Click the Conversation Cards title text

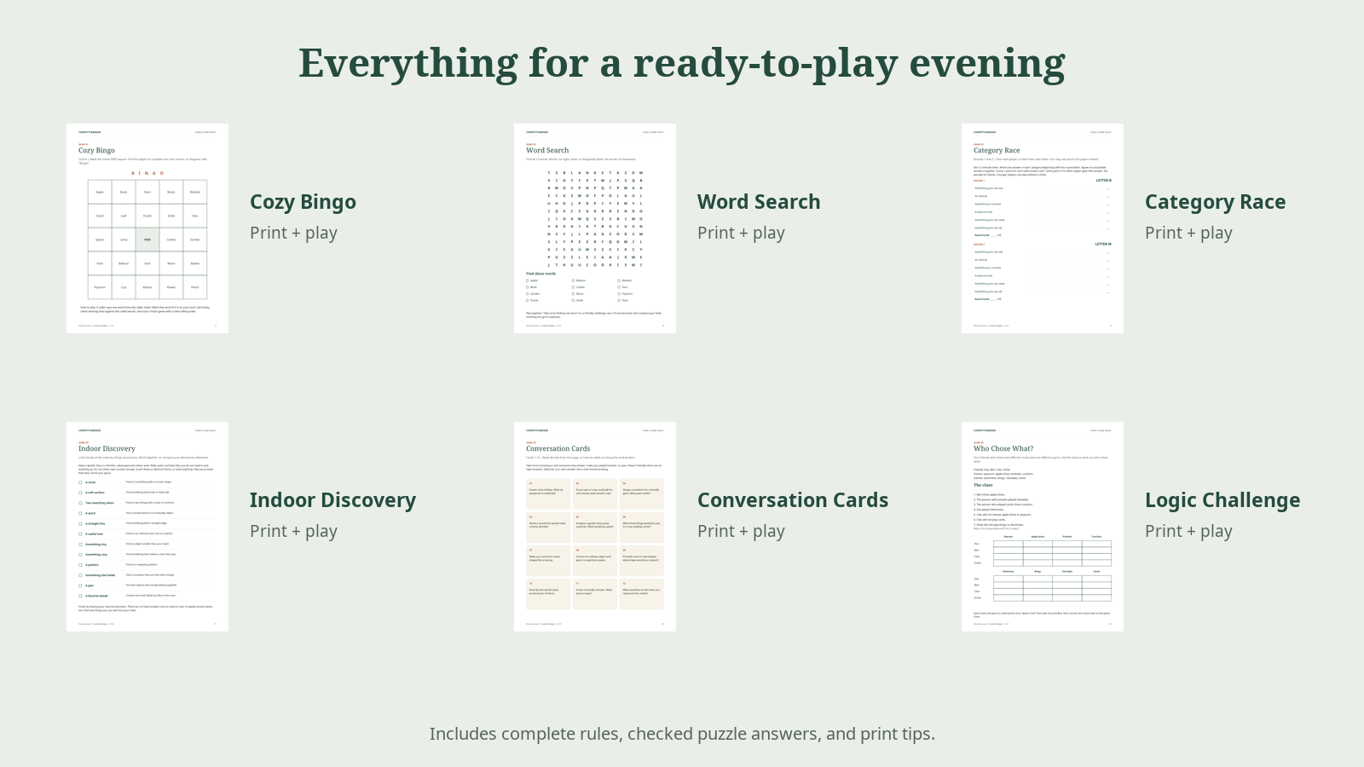pyautogui.click(x=793, y=500)
